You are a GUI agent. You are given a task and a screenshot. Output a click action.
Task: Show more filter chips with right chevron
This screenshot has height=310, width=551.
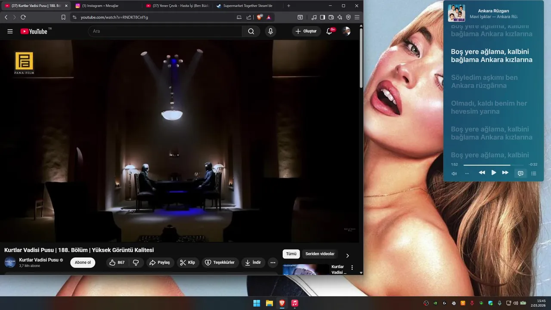click(x=347, y=255)
